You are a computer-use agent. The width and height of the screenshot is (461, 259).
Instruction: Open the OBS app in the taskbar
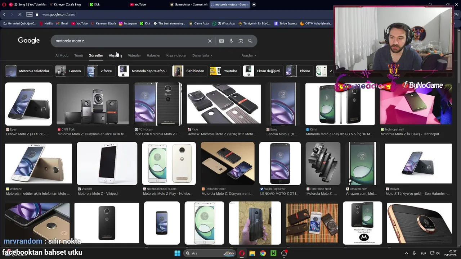coord(284,253)
